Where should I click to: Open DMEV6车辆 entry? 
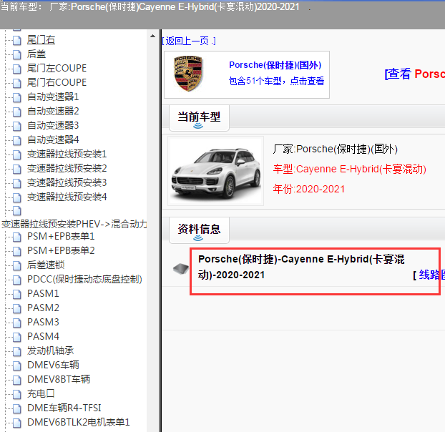pyautogui.click(x=53, y=365)
